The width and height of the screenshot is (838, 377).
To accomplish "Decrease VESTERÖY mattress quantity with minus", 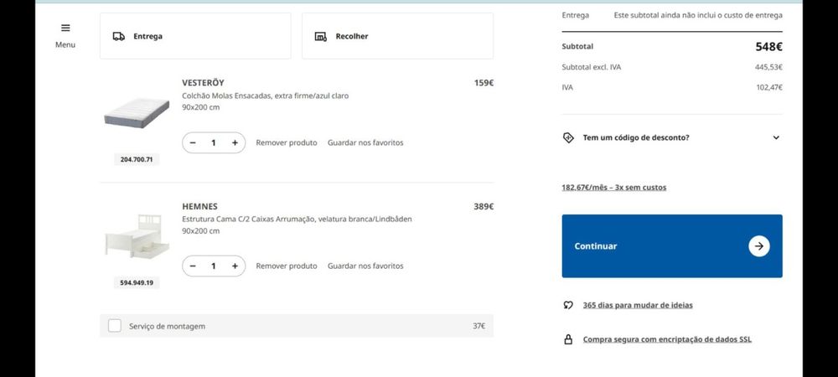I will pyautogui.click(x=193, y=142).
